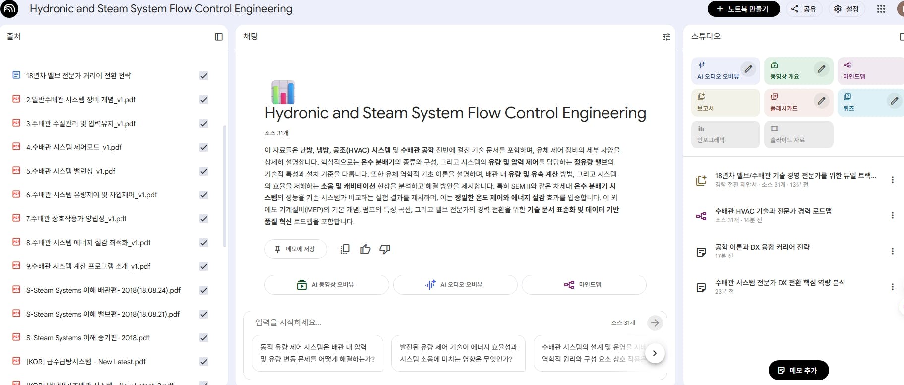Click the NotebookLM logo icon
This screenshot has width=904, height=385.
[9, 9]
